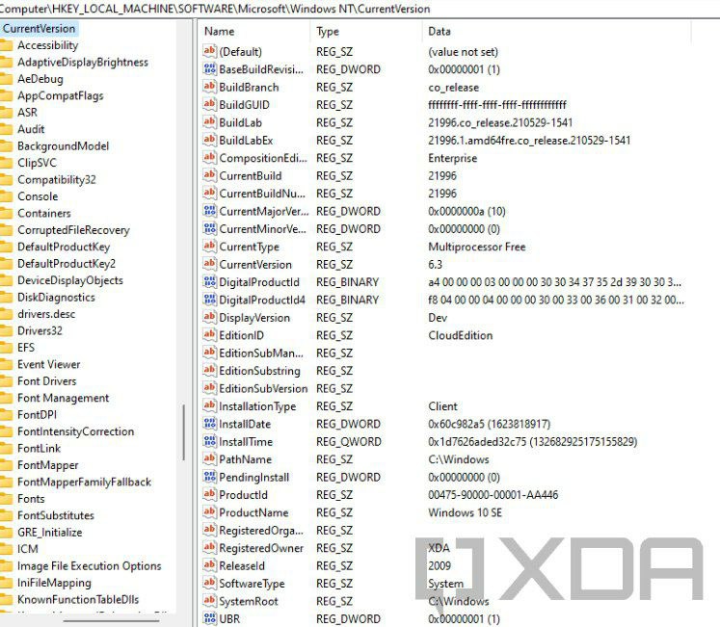Image resolution: width=720 pixels, height=627 pixels.
Task: Click the 'Windows 10 SE' data cell
Action: click(465, 512)
